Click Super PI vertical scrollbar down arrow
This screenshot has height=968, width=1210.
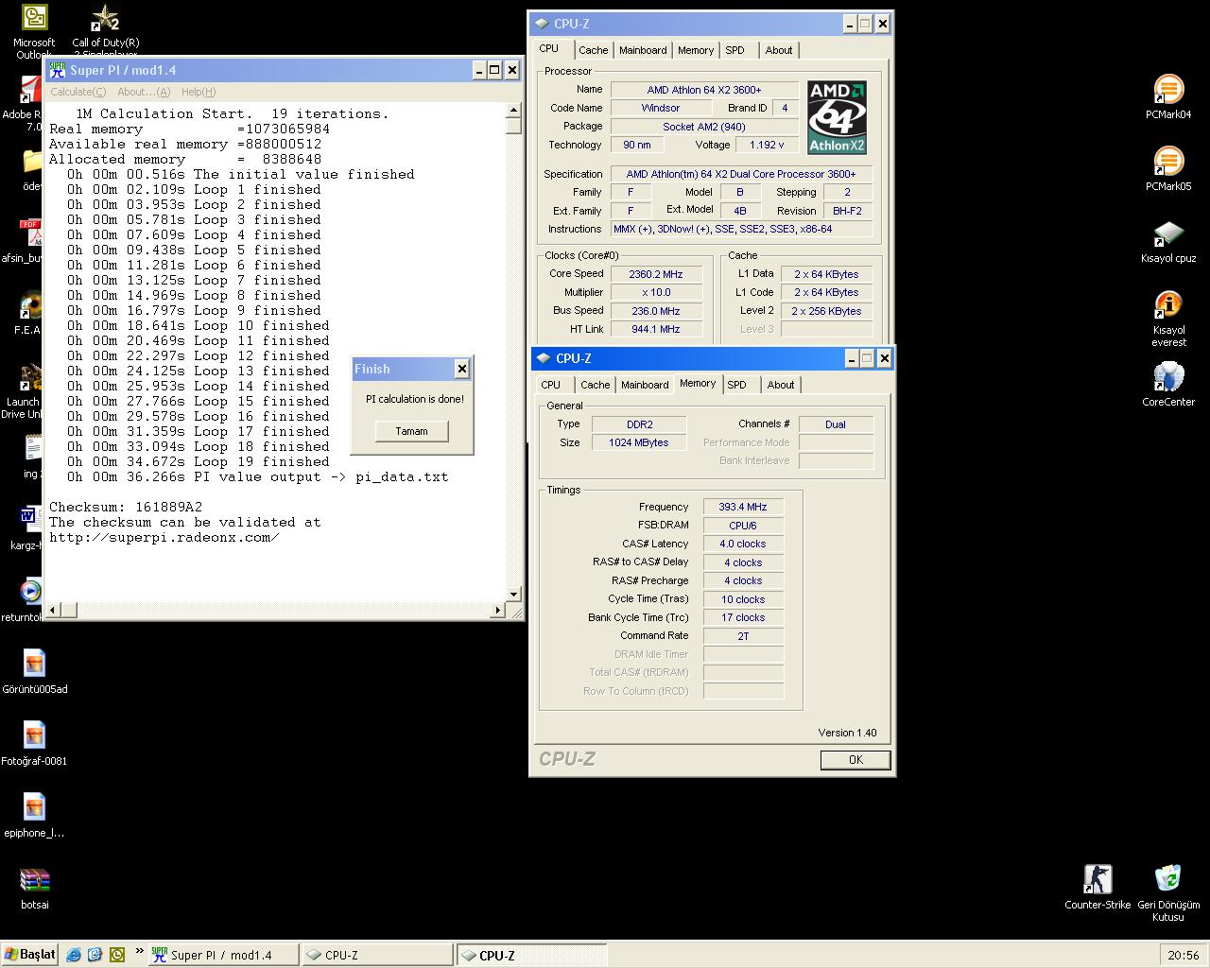coord(513,595)
